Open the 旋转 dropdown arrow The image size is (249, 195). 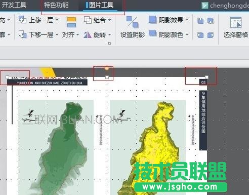tap(110, 34)
